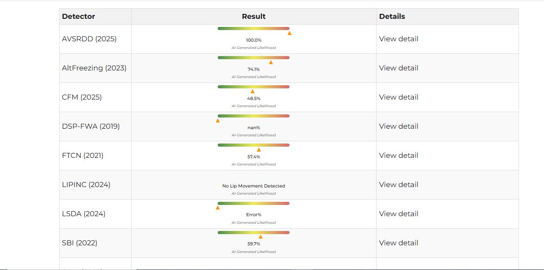Click the No Lip Movement Detected text

tap(254, 186)
